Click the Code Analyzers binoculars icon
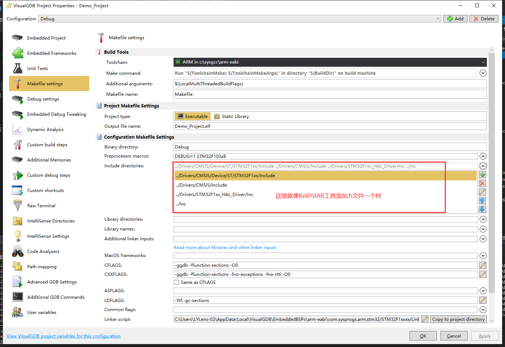 coord(17,251)
